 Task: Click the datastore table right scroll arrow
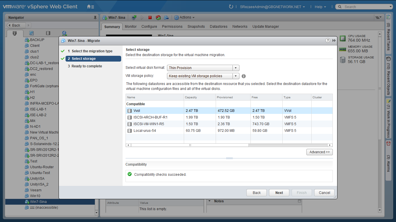coord(330,145)
